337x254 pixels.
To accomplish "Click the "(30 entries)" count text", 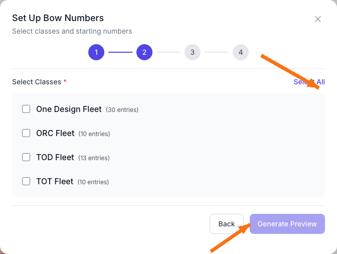I will point(122,109).
